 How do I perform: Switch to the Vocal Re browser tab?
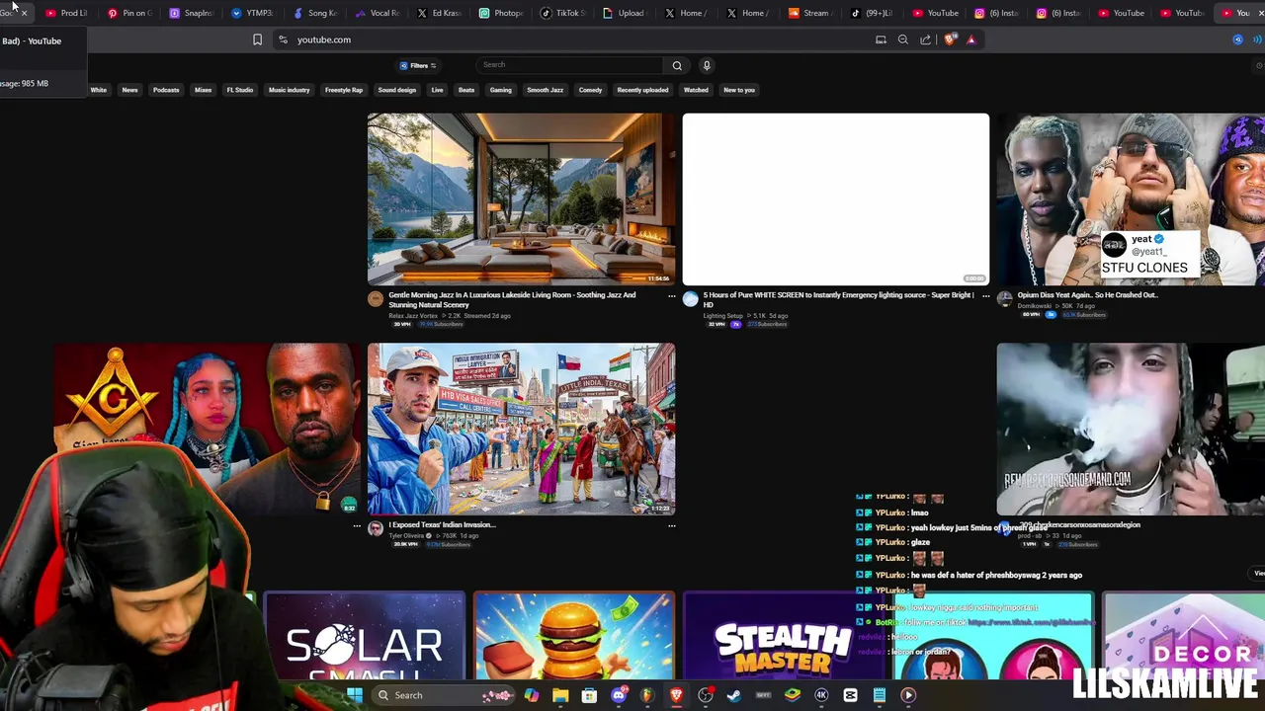pos(377,13)
